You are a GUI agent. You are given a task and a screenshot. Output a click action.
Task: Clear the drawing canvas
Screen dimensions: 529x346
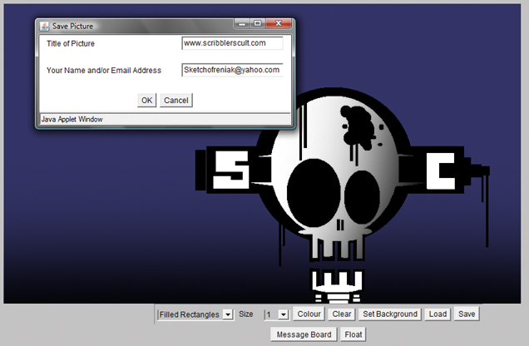coord(342,314)
